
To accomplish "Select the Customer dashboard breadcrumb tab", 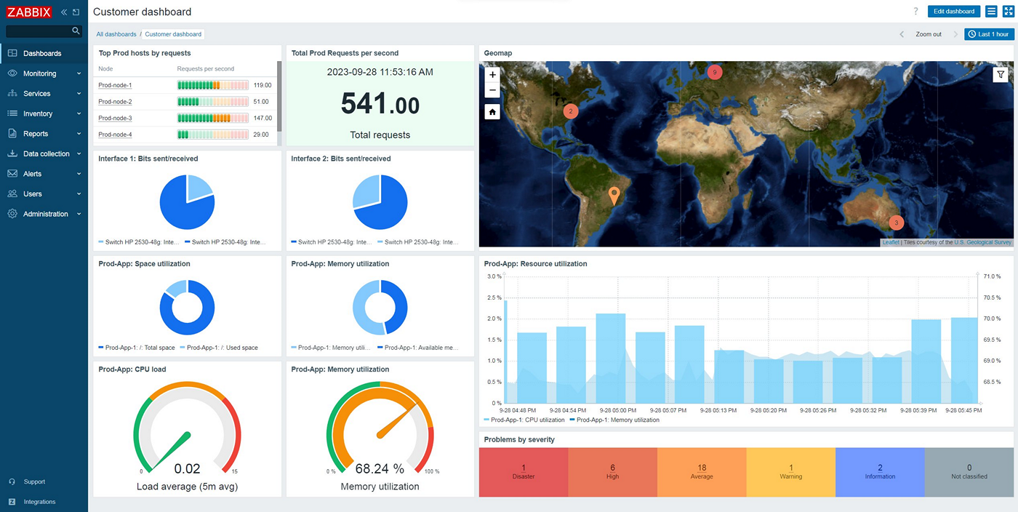I will click(173, 33).
